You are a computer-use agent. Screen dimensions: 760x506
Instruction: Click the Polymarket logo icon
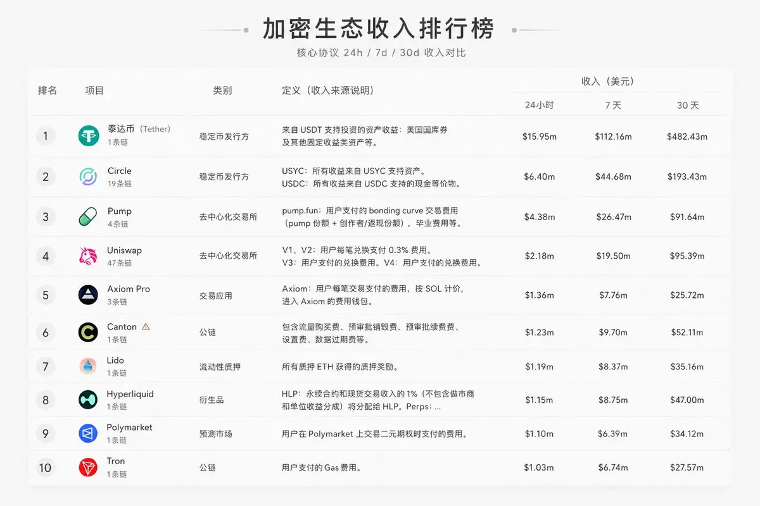[89, 433]
